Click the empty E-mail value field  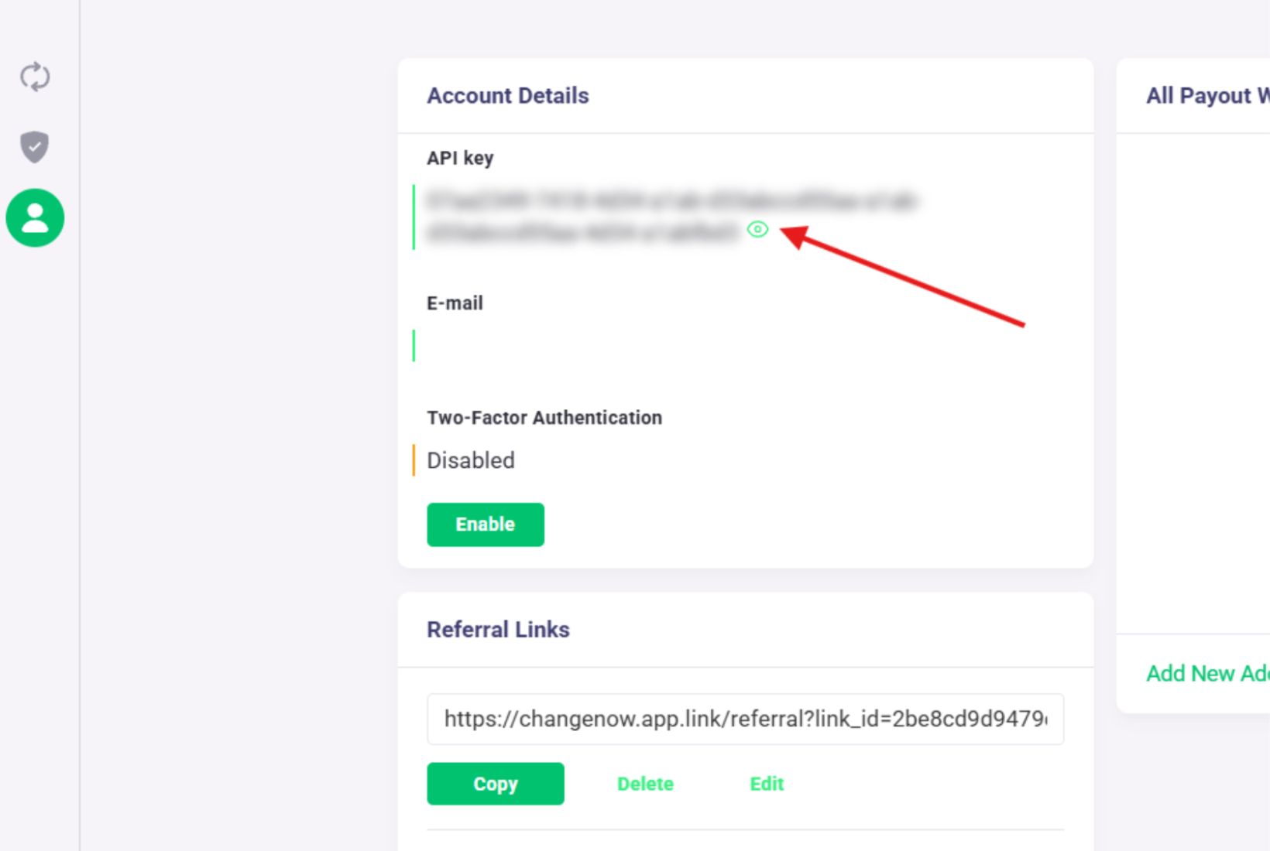tap(743, 346)
